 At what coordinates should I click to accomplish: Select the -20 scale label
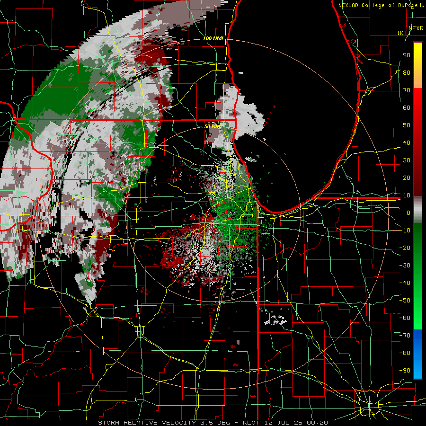pyautogui.click(x=405, y=248)
